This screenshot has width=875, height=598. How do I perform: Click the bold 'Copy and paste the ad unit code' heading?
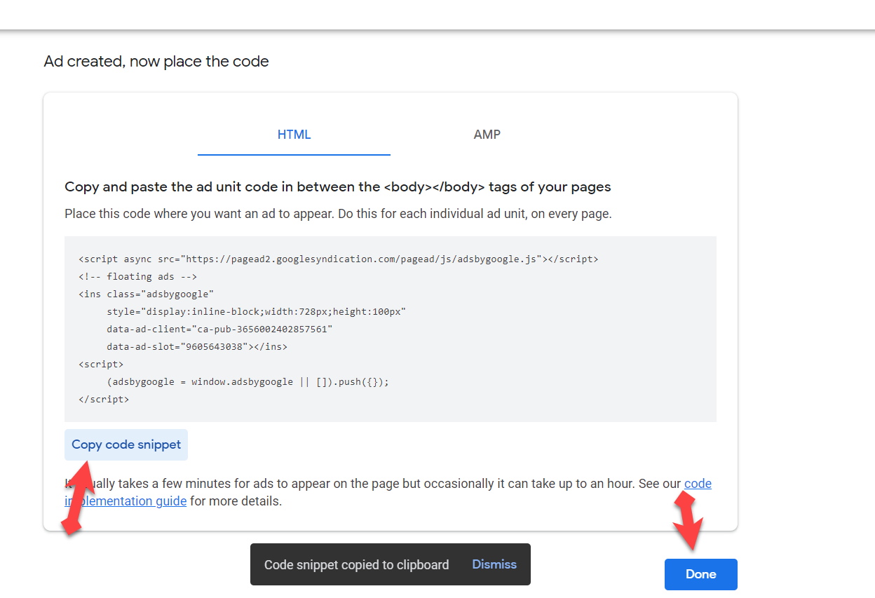(337, 187)
